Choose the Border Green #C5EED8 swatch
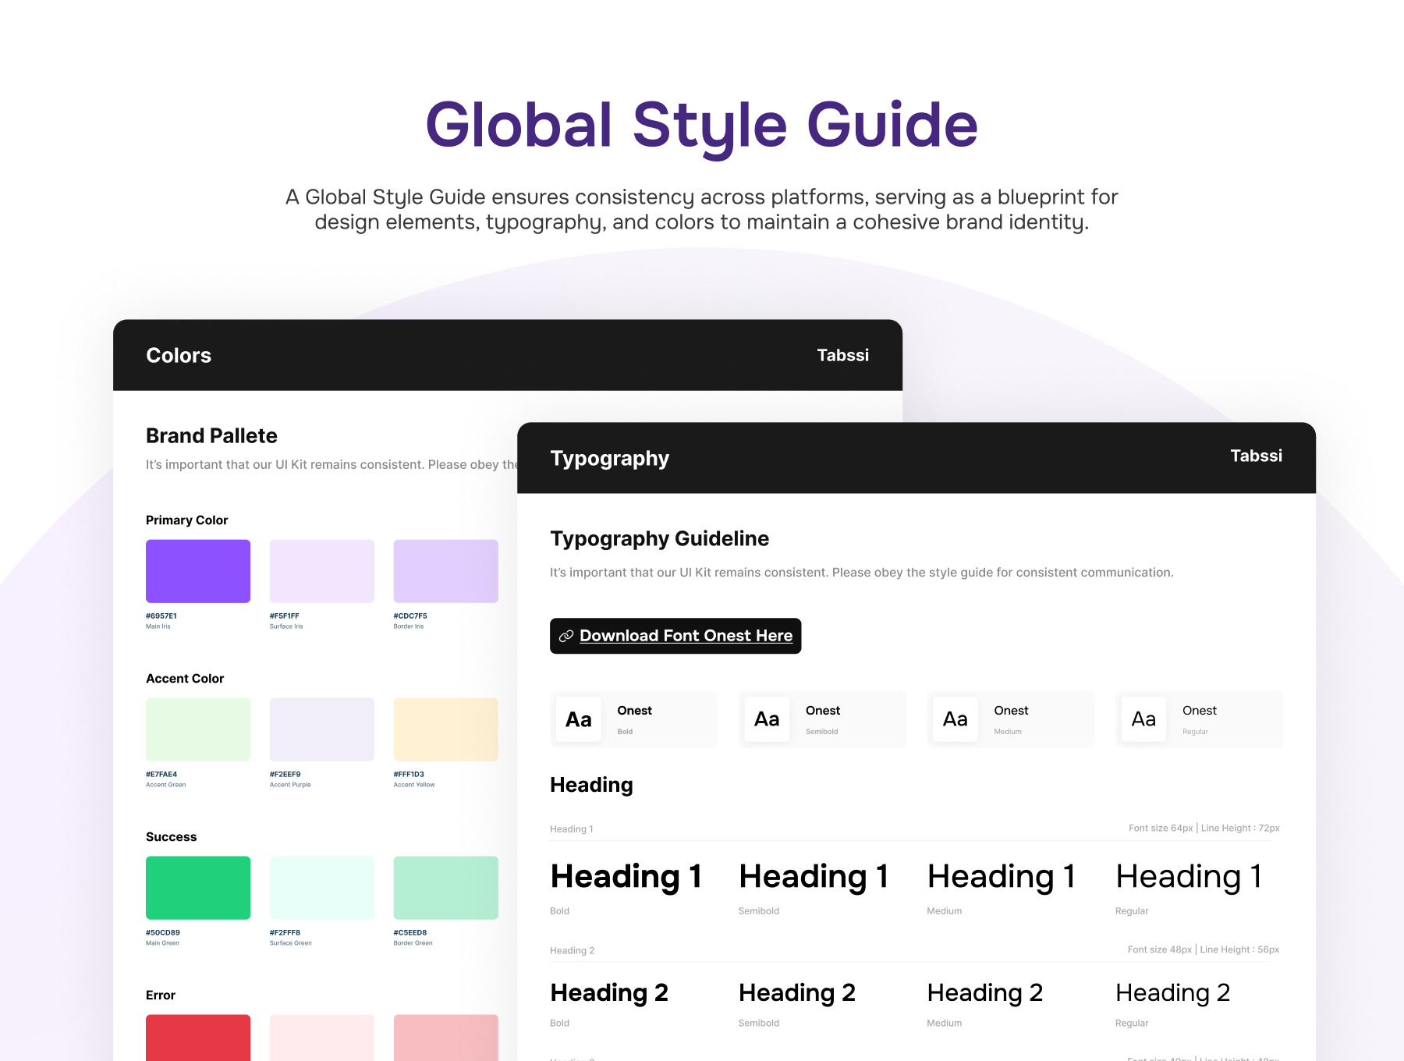Screen dimensions: 1404x1061 [x=446, y=888]
